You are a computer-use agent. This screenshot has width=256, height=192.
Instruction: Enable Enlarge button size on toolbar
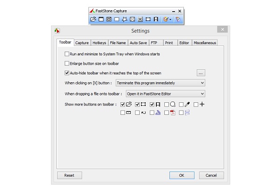click(67, 63)
